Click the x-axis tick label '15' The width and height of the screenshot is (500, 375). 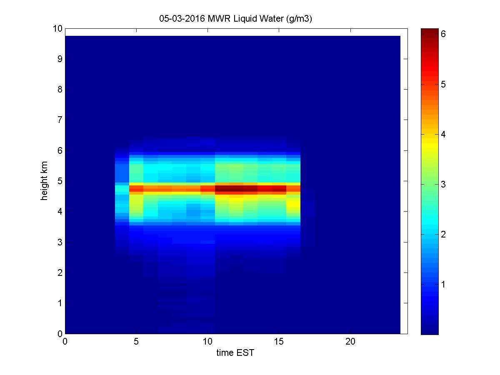click(279, 341)
